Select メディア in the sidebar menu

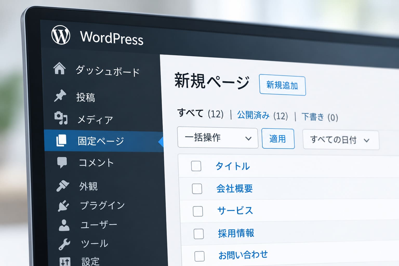click(x=95, y=119)
